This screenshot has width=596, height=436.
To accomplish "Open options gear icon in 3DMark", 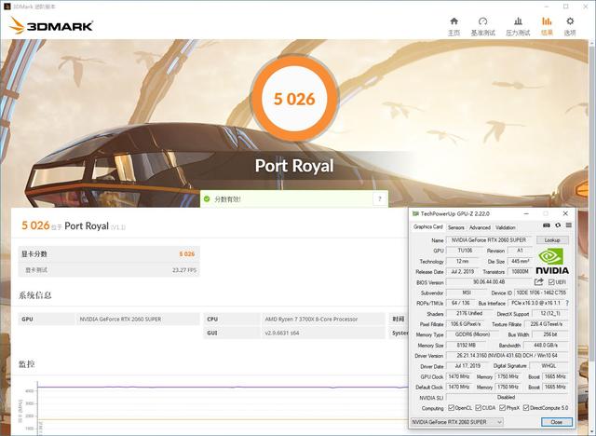I will (570, 22).
